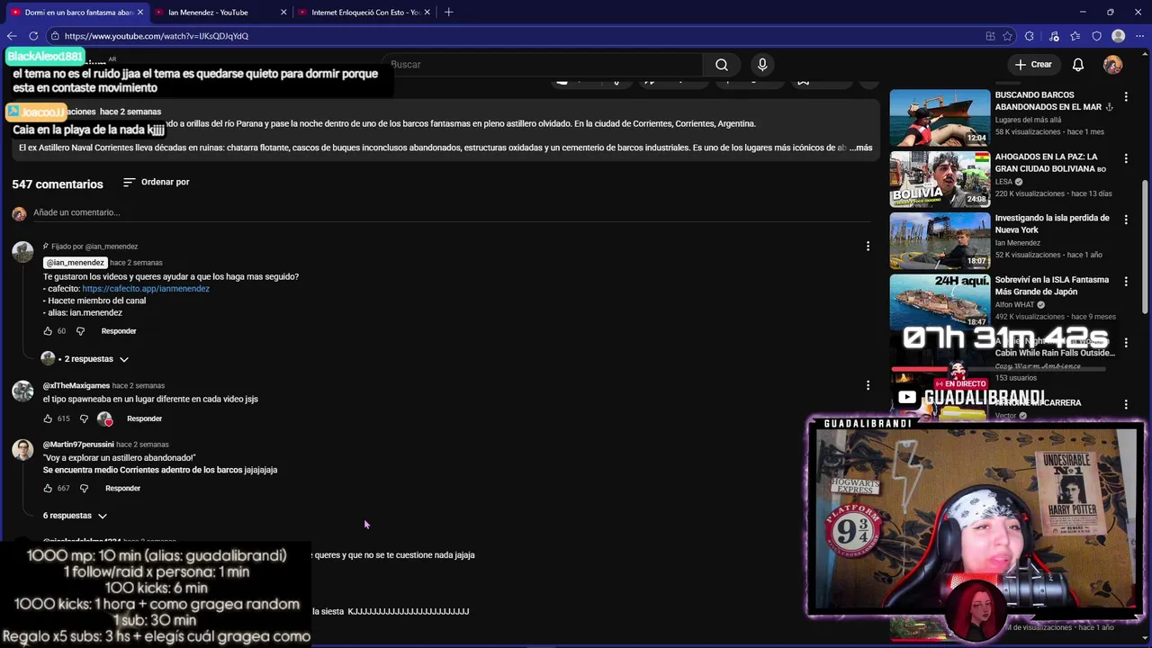
Task: Expand the 6 respuestas replies
Action: coord(75,516)
